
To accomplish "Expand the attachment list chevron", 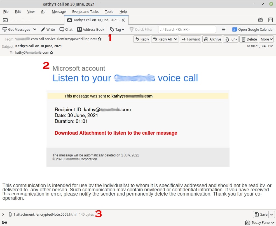I will coord(3,214).
